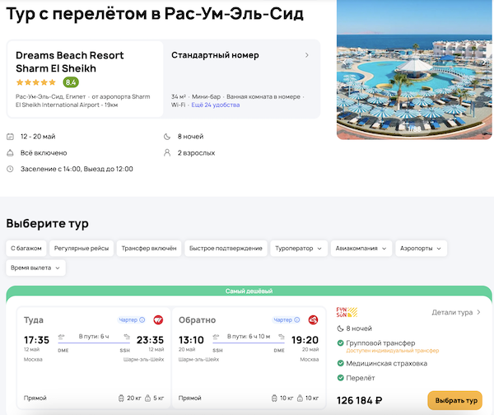The image size is (494, 415).
Task: Click the FUN SUN tour operator logo
Action: [344, 312]
